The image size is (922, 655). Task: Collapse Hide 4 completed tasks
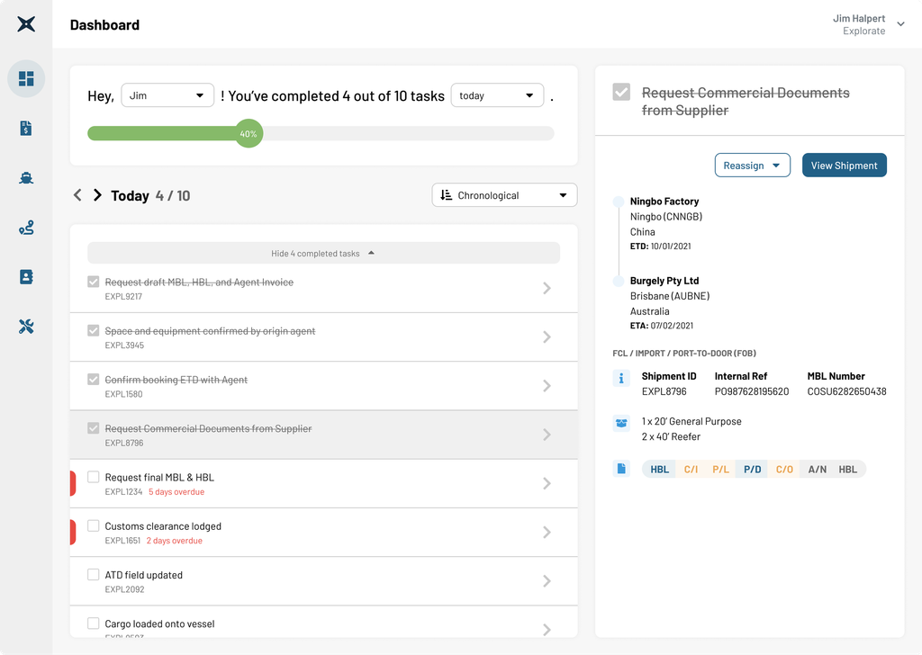[323, 253]
